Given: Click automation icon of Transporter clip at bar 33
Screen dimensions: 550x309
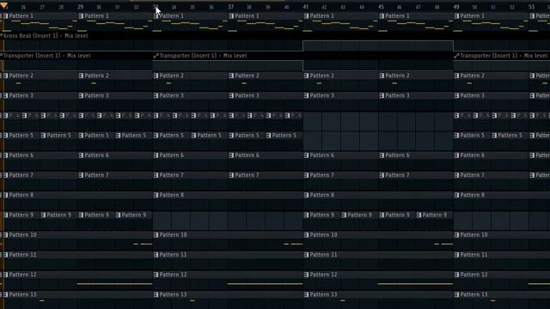Looking at the screenshot, I should click(x=156, y=56).
